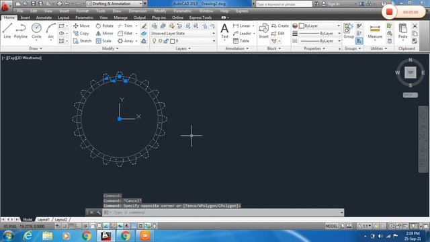Select the Polyline tool
This screenshot has height=242, width=430.
(21, 30)
